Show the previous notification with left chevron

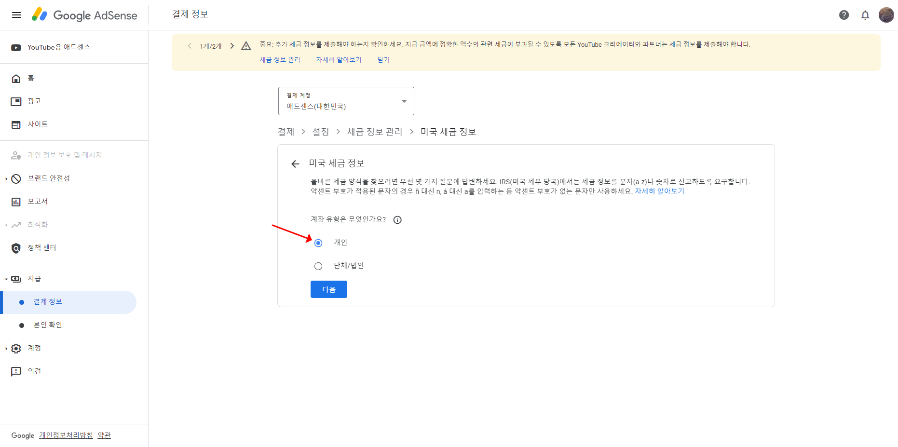coord(190,46)
